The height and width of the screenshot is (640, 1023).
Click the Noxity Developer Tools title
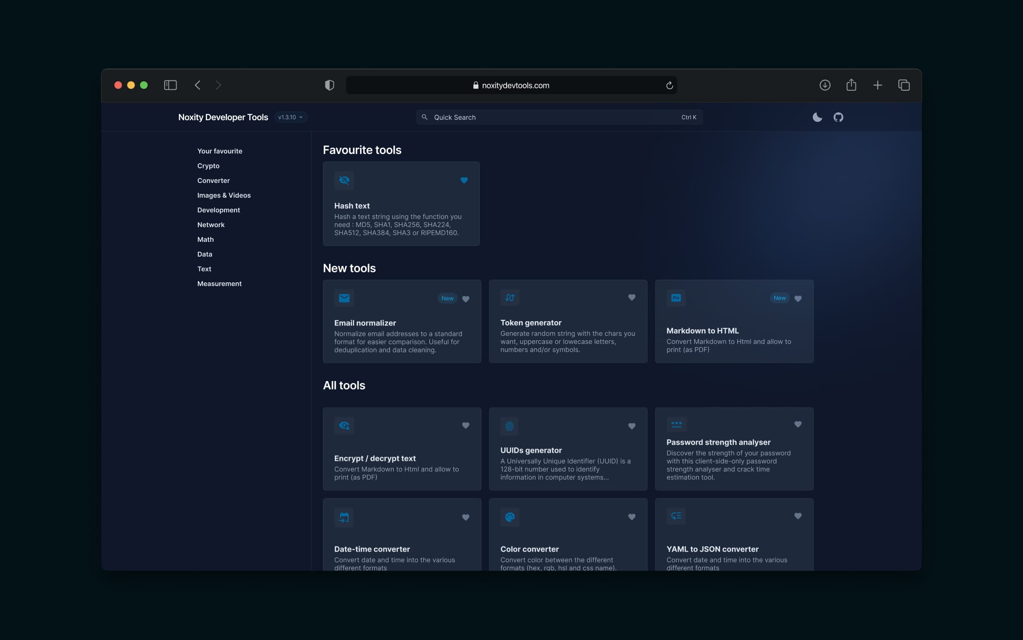223,117
